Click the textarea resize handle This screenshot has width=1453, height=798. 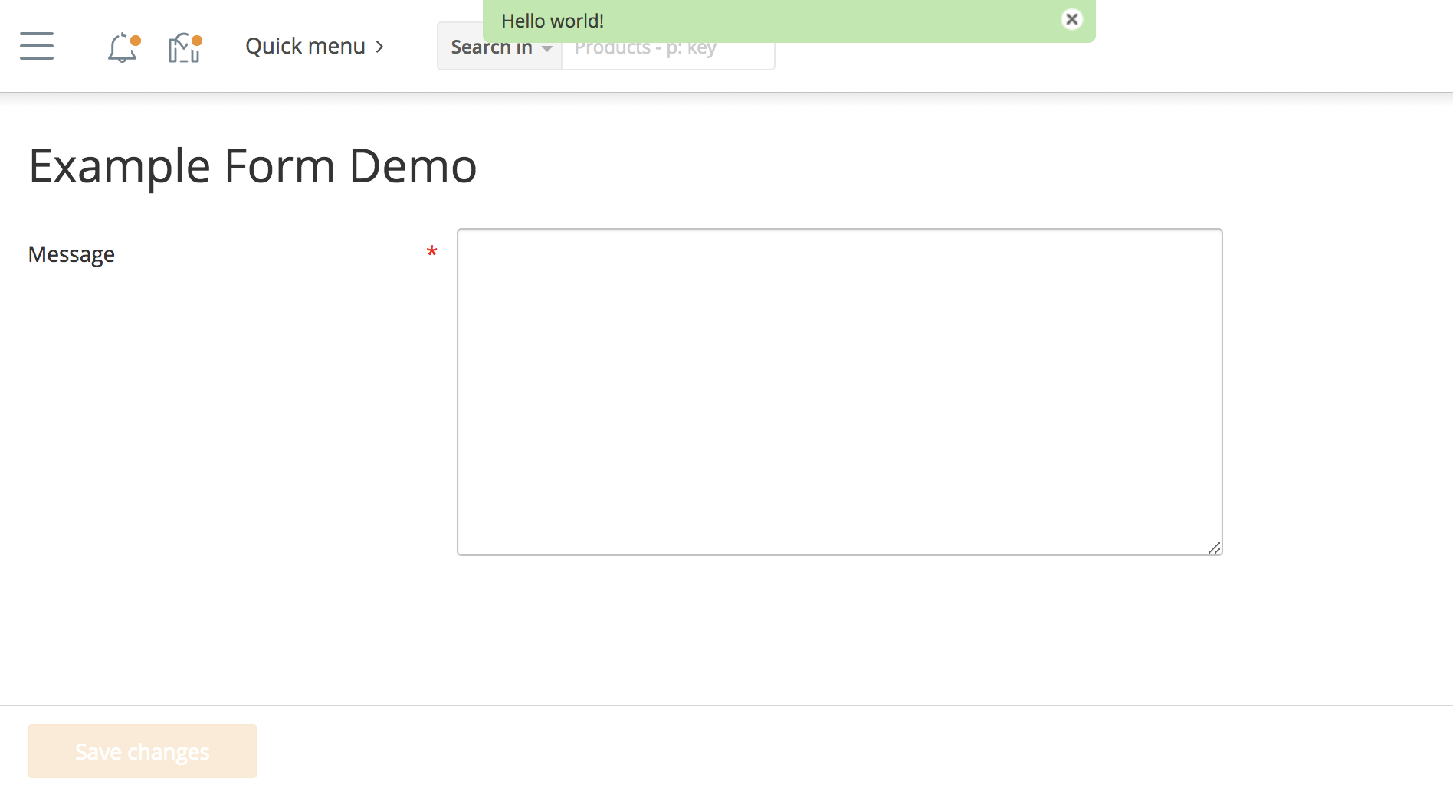[1214, 548]
